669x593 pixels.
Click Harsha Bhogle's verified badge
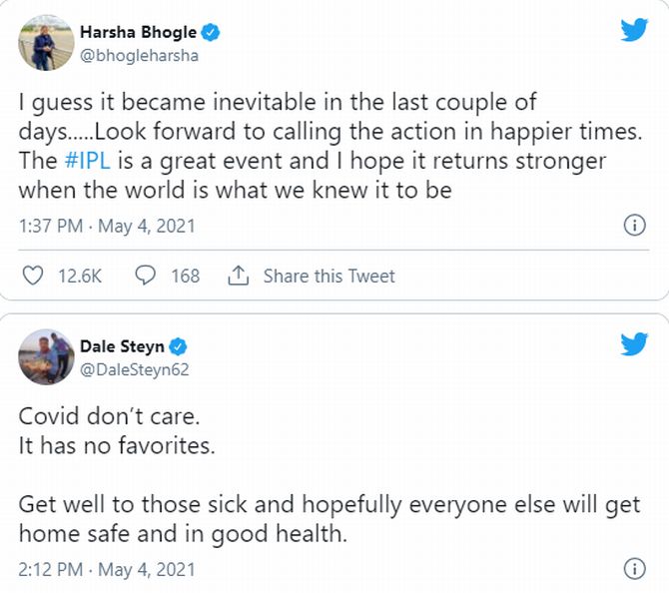[212, 32]
